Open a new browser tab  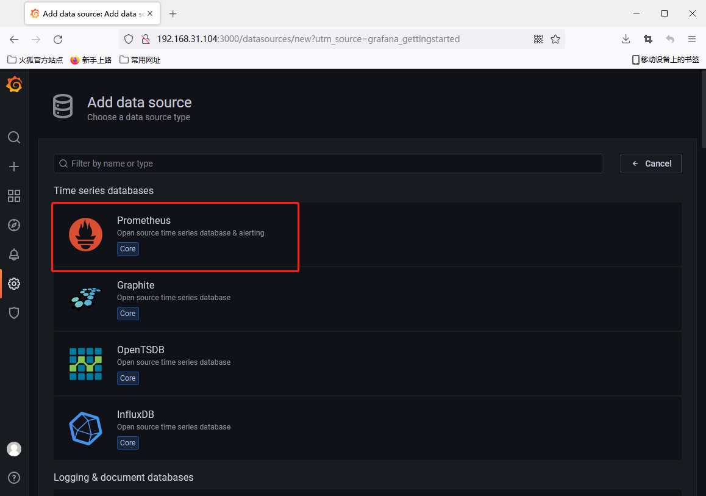(173, 13)
